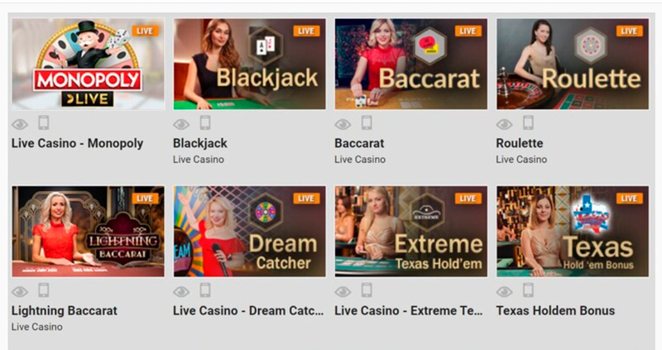The height and width of the screenshot is (350, 662).
Task: Click the eye icon under Extreme Texas Hold'em
Action: point(343,291)
